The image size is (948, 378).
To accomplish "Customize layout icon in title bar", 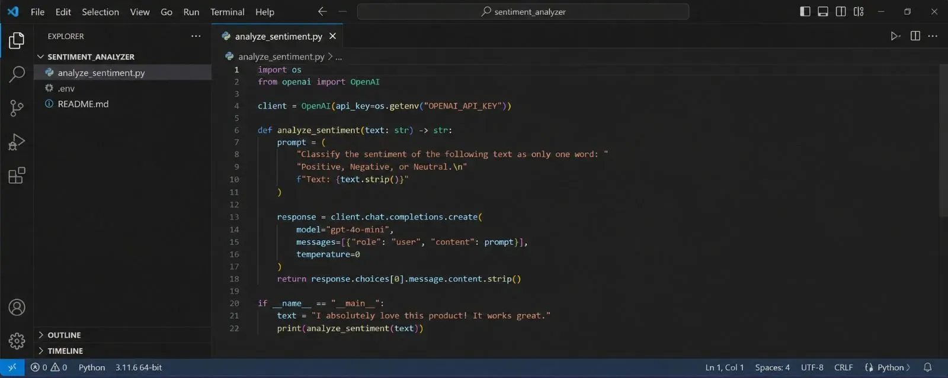I will [x=859, y=11].
